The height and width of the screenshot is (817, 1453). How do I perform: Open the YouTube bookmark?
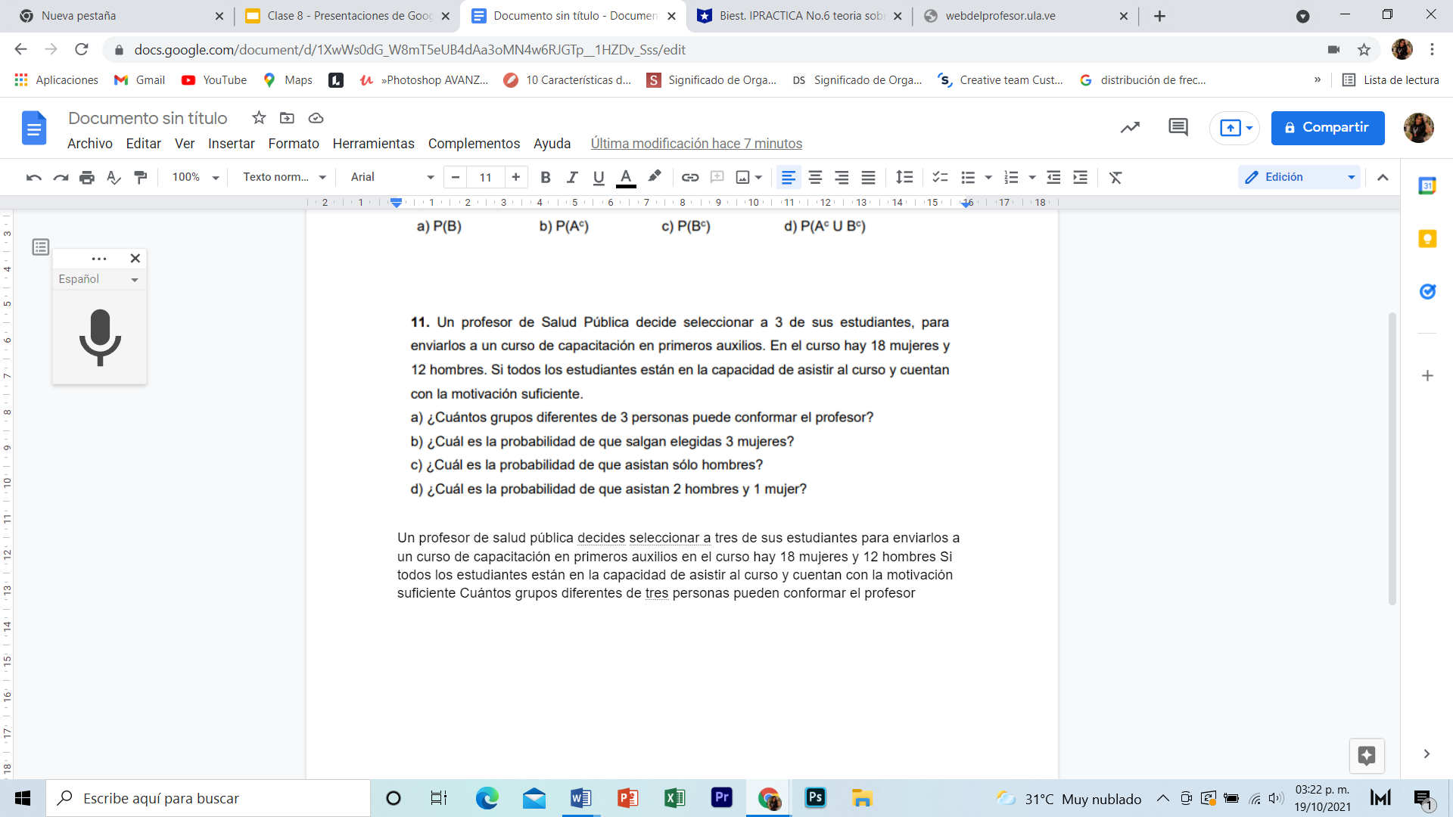214,79
